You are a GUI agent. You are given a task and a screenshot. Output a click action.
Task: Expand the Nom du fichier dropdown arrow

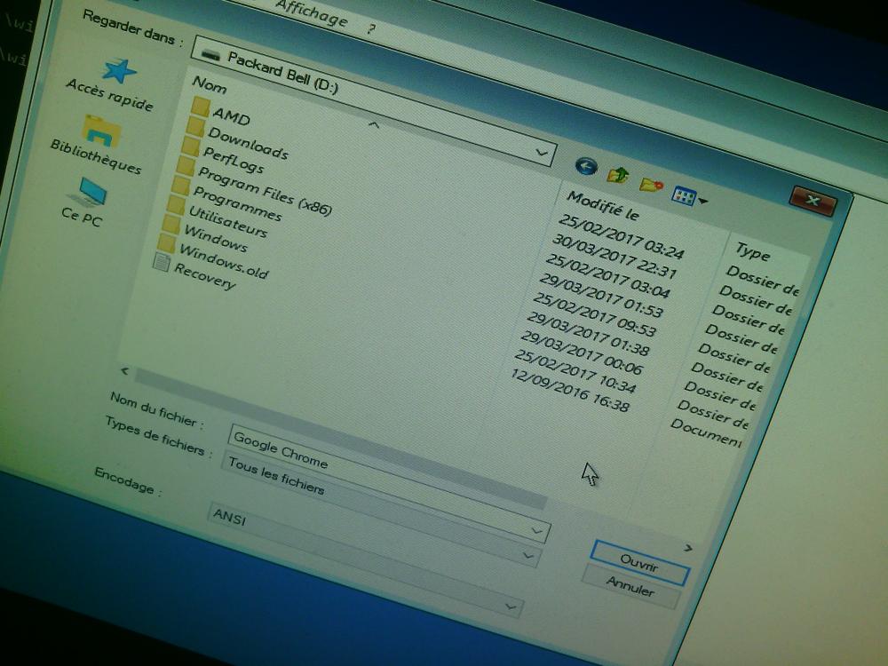pyautogui.click(x=536, y=531)
